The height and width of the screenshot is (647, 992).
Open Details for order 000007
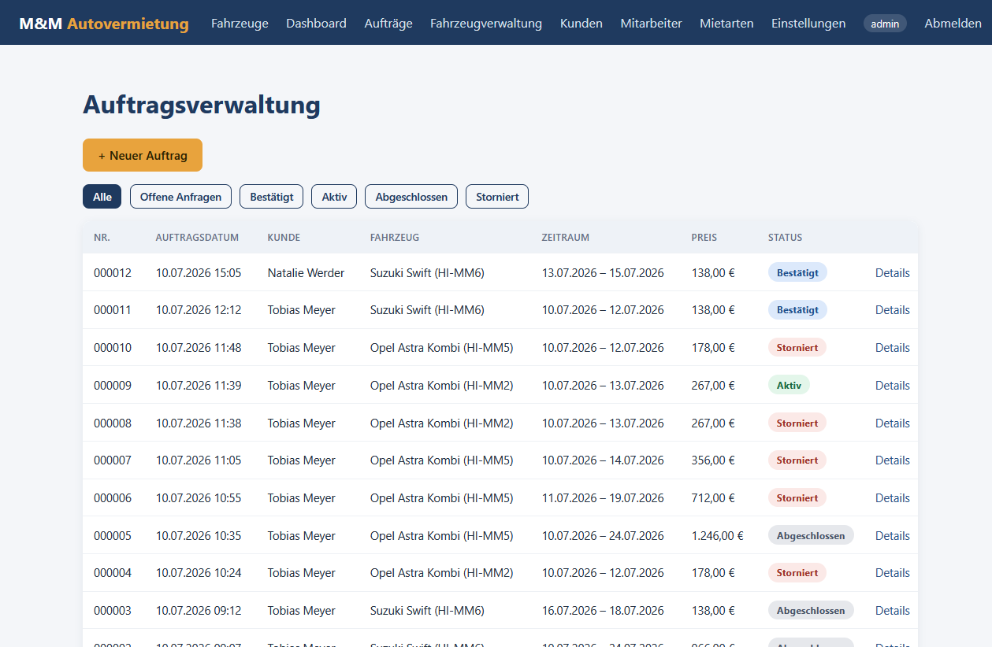pos(893,460)
